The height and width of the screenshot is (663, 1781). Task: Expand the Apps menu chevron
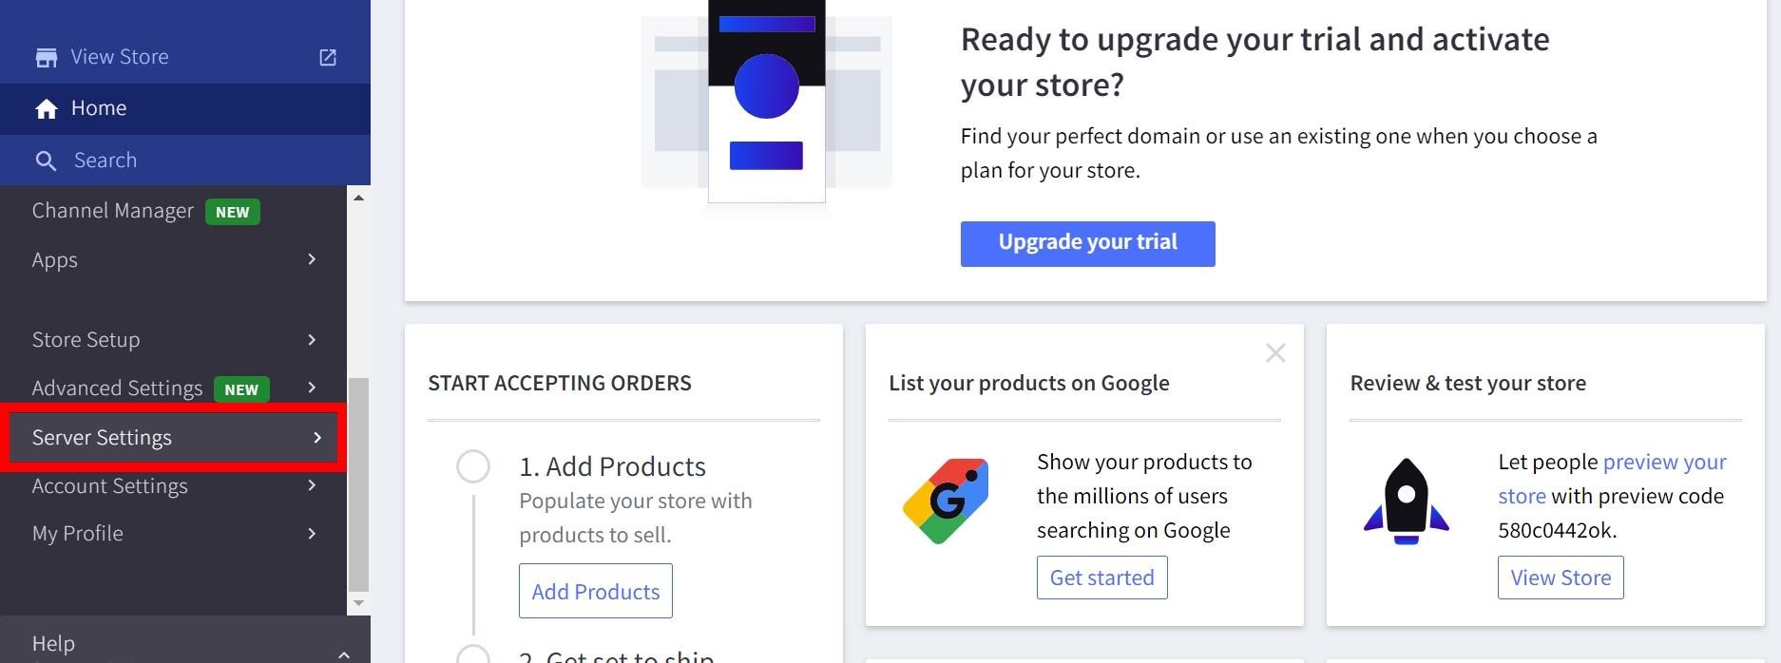coord(312,259)
